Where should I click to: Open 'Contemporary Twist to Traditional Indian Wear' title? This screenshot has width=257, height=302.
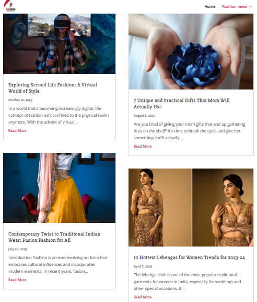click(54, 237)
